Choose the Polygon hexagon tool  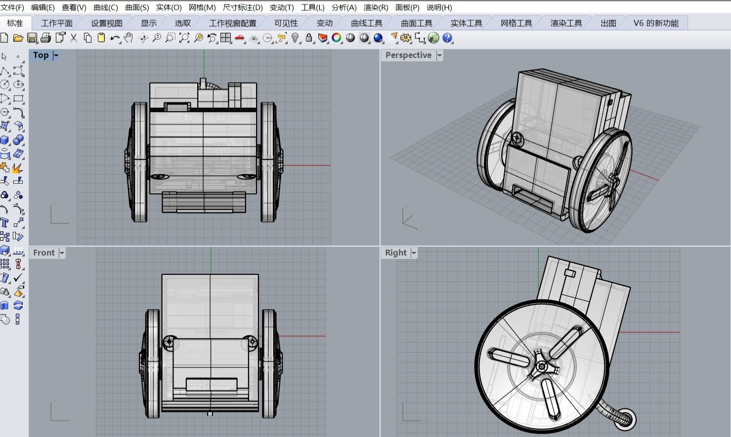click(x=5, y=112)
